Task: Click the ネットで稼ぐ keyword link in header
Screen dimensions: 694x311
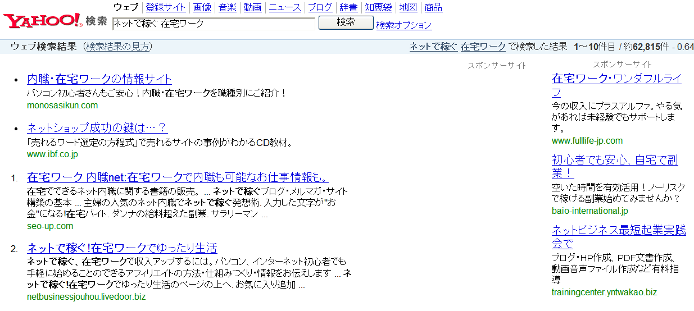Action: pos(433,47)
